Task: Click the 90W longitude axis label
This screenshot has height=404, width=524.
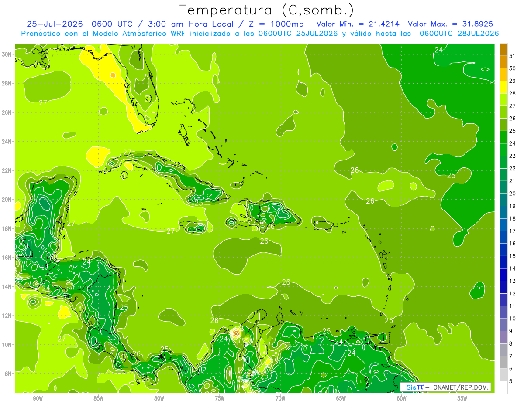Action: [38, 398]
